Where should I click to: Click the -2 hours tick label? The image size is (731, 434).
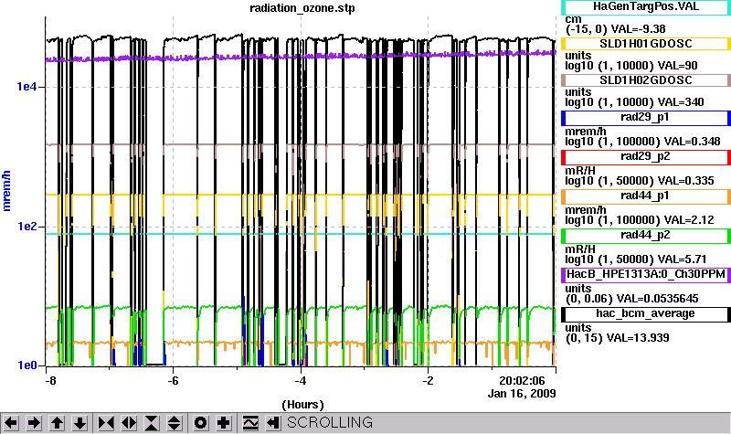[429, 381]
